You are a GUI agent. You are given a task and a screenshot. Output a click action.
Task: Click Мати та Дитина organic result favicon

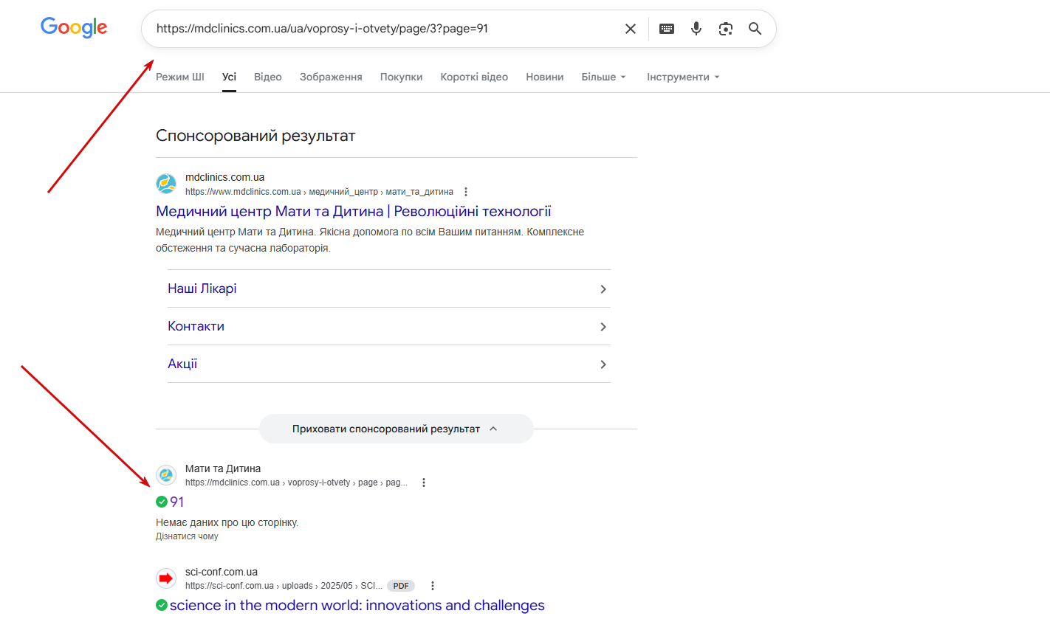click(x=166, y=475)
